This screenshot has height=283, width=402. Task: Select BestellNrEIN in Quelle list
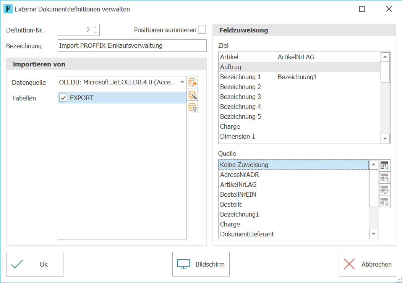[293, 194]
